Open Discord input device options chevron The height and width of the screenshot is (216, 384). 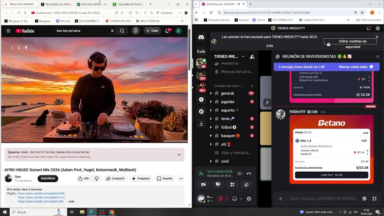click(x=226, y=199)
